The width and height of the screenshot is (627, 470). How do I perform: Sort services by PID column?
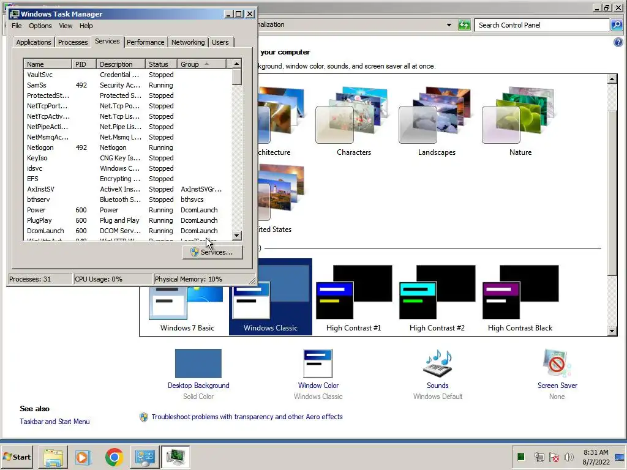point(84,64)
